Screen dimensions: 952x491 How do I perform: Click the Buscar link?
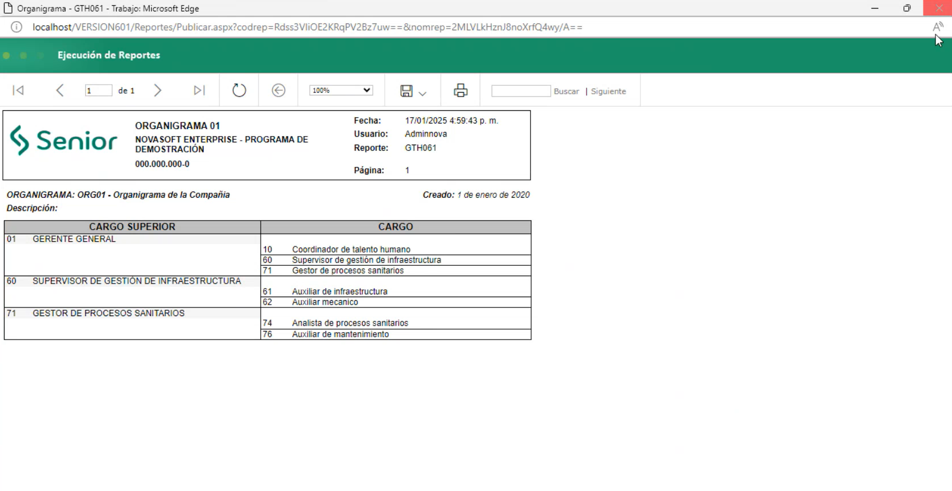pyautogui.click(x=566, y=91)
